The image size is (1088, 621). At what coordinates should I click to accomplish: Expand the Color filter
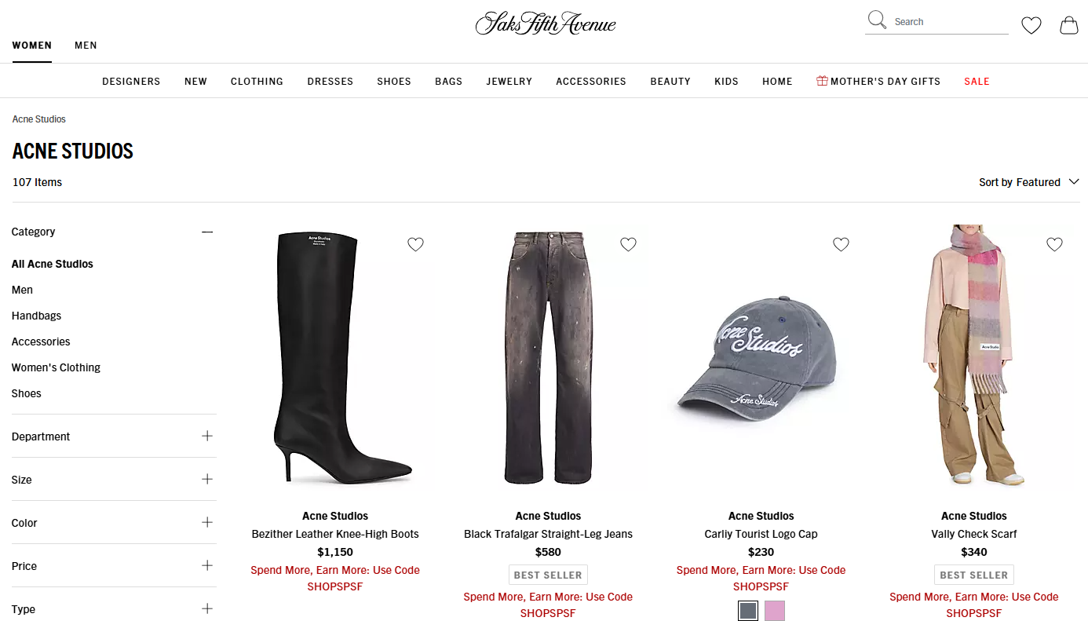[x=207, y=522]
